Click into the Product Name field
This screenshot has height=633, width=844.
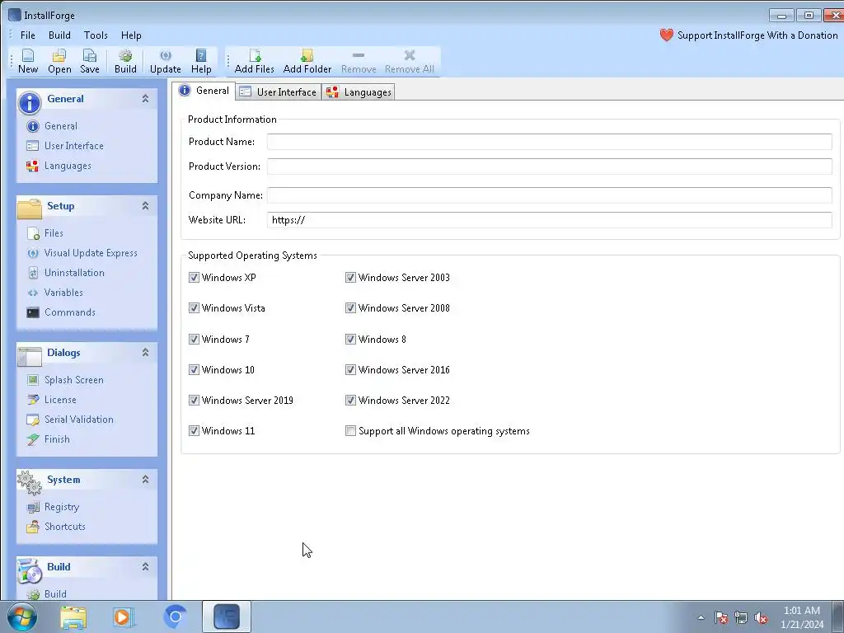coord(550,142)
